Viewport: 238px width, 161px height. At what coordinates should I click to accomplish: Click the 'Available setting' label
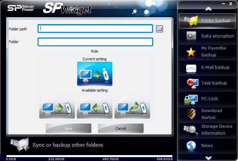pos(95,90)
